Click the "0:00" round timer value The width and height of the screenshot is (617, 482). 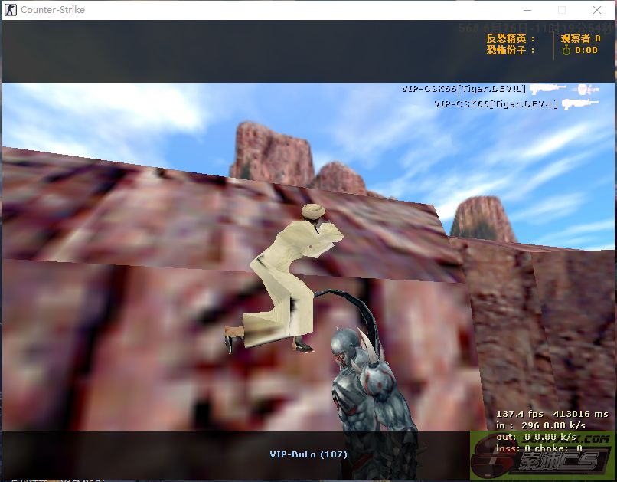point(586,50)
